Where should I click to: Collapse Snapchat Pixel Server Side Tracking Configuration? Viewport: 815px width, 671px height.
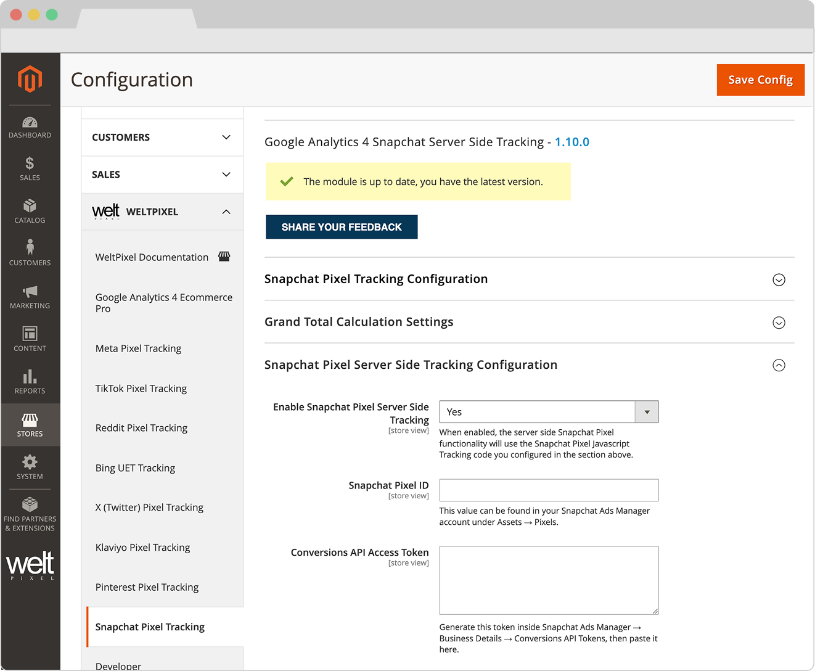click(779, 365)
